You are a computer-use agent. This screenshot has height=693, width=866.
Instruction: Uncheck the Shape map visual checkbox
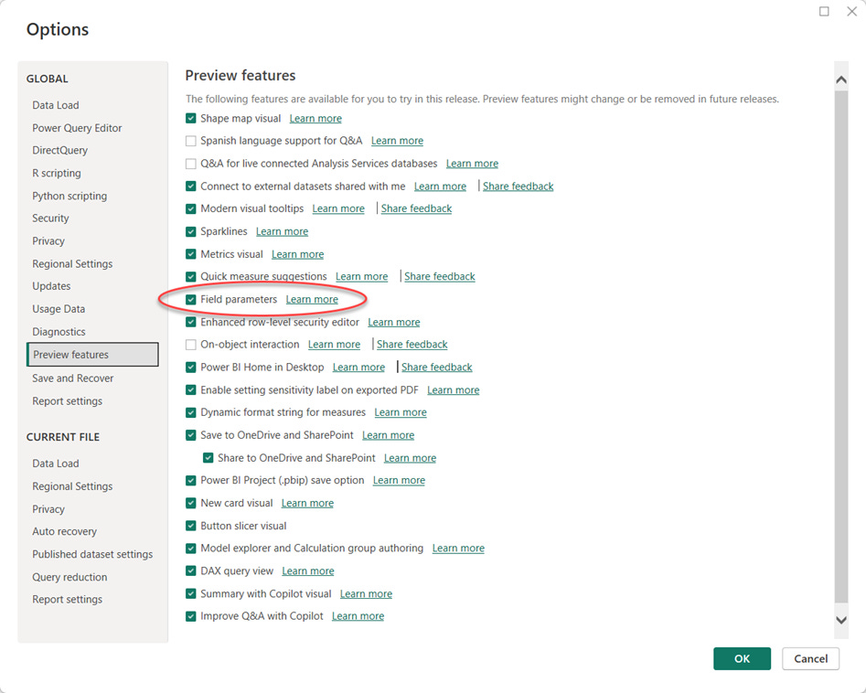(x=190, y=118)
